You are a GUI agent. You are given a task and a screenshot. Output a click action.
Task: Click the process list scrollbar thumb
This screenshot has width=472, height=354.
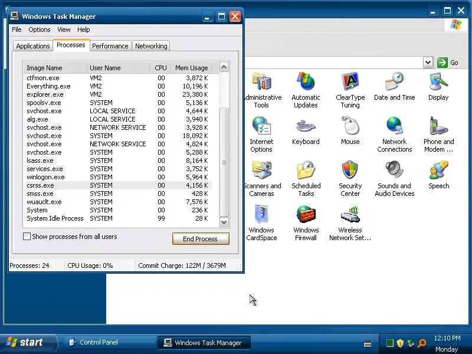tap(224, 162)
